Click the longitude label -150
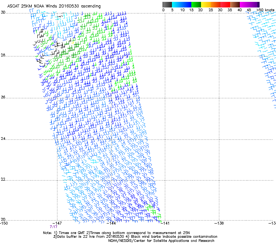Image resolution: width=276 pixels, height=243 pixels. pos(4,223)
